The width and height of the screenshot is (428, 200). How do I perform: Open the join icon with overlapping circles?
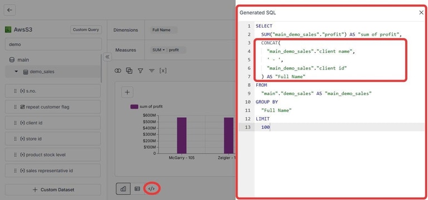tap(118, 71)
